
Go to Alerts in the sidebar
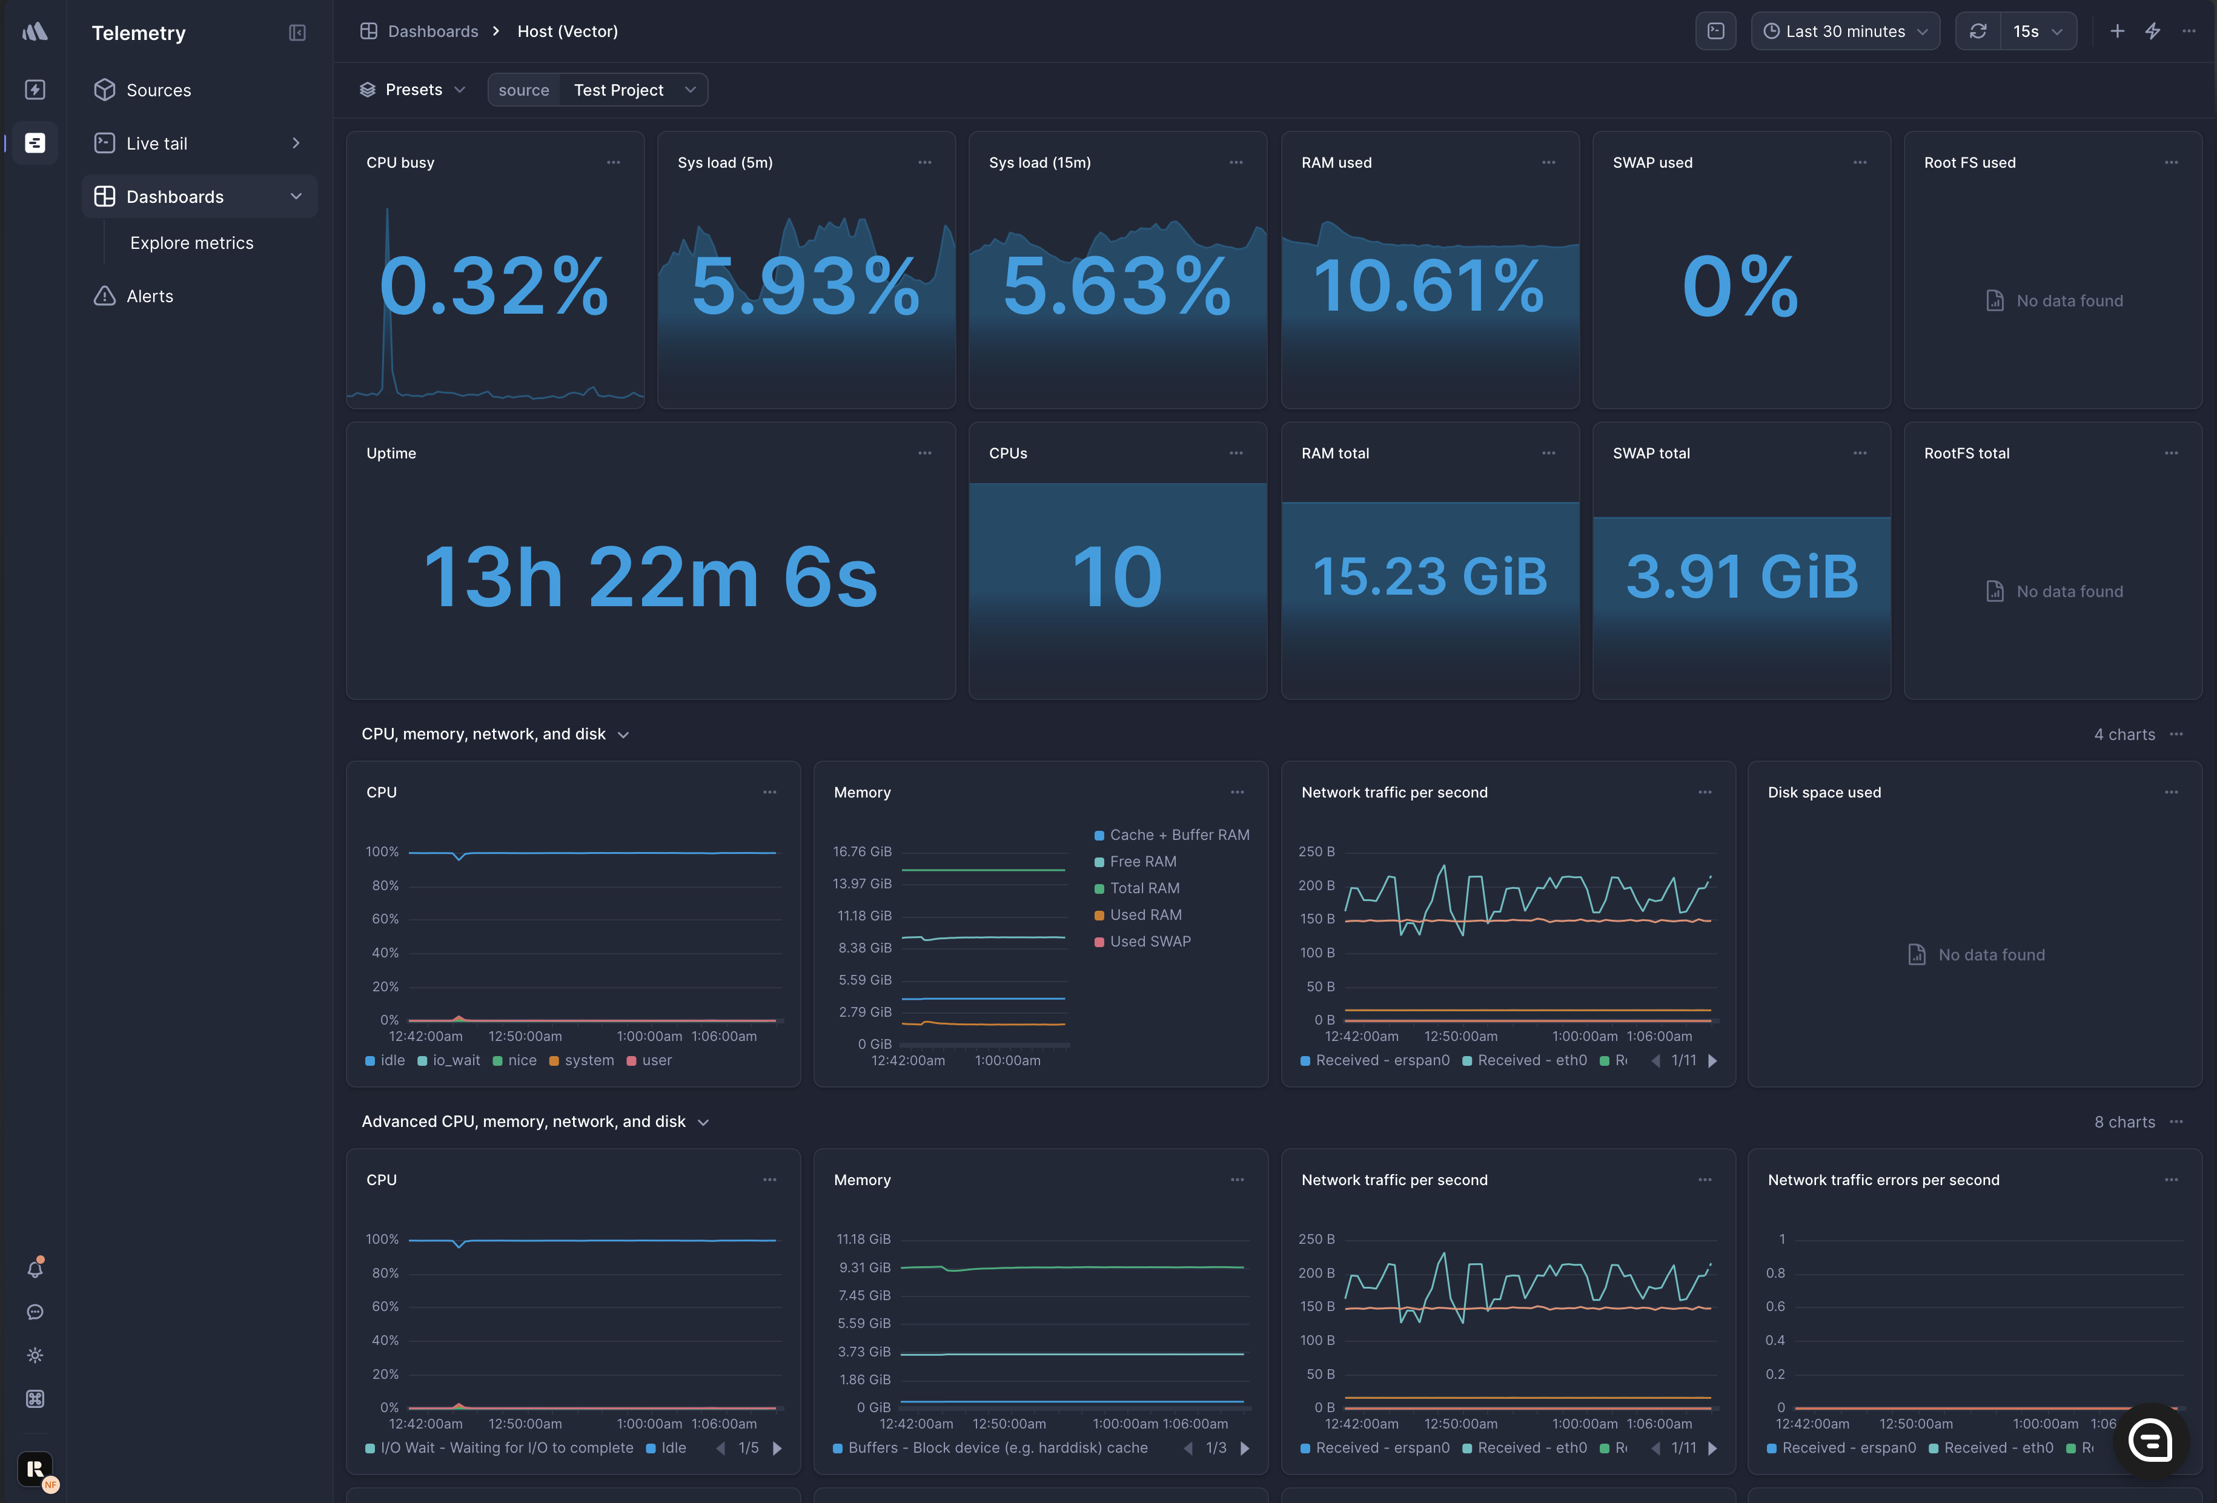pos(150,296)
